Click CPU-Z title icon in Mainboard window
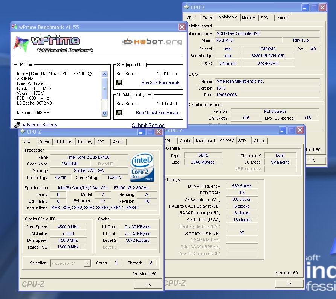The image size is (336, 299). pos(186,7)
